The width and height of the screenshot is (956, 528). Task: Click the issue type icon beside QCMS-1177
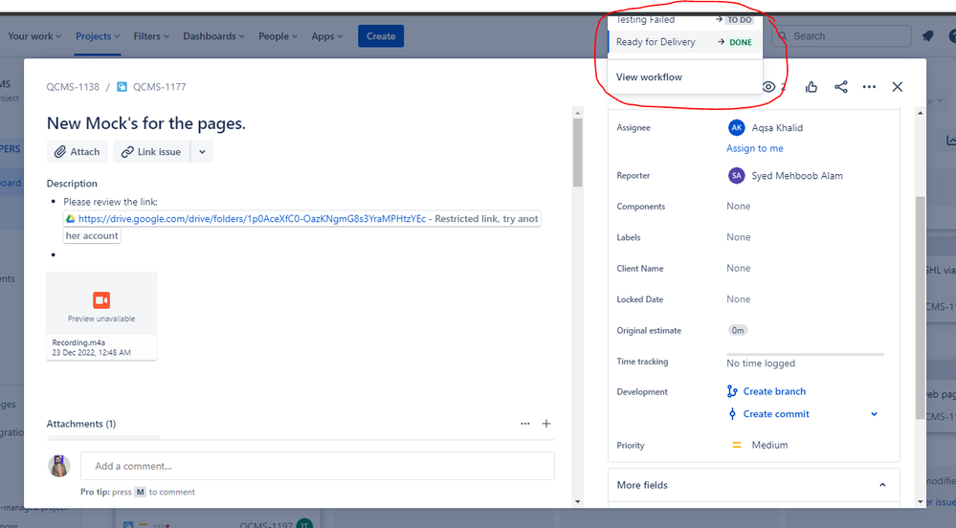pyautogui.click(x=122, y=87)
